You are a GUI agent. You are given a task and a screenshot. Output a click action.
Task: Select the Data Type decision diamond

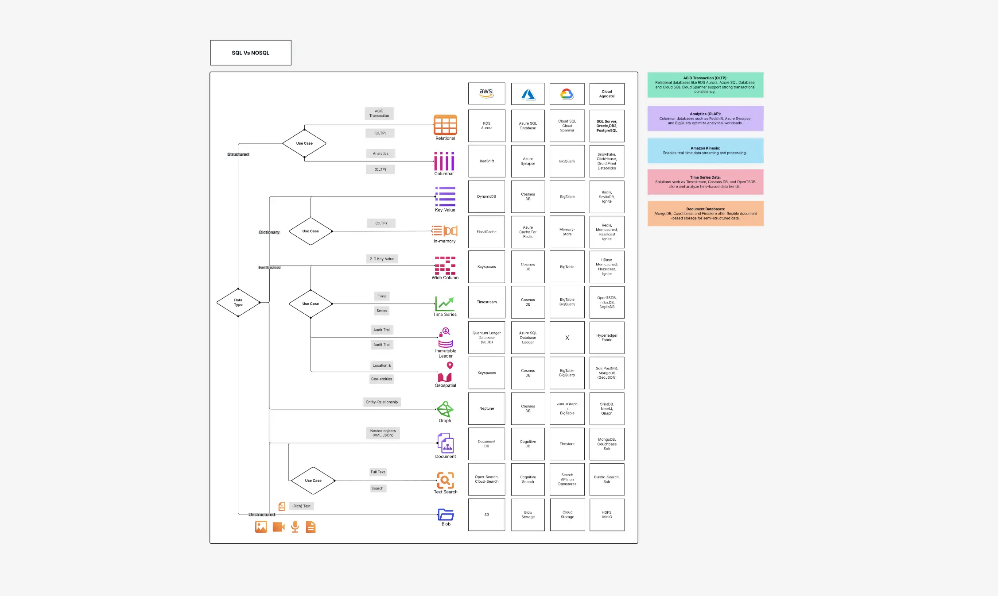tap(238, 303)
